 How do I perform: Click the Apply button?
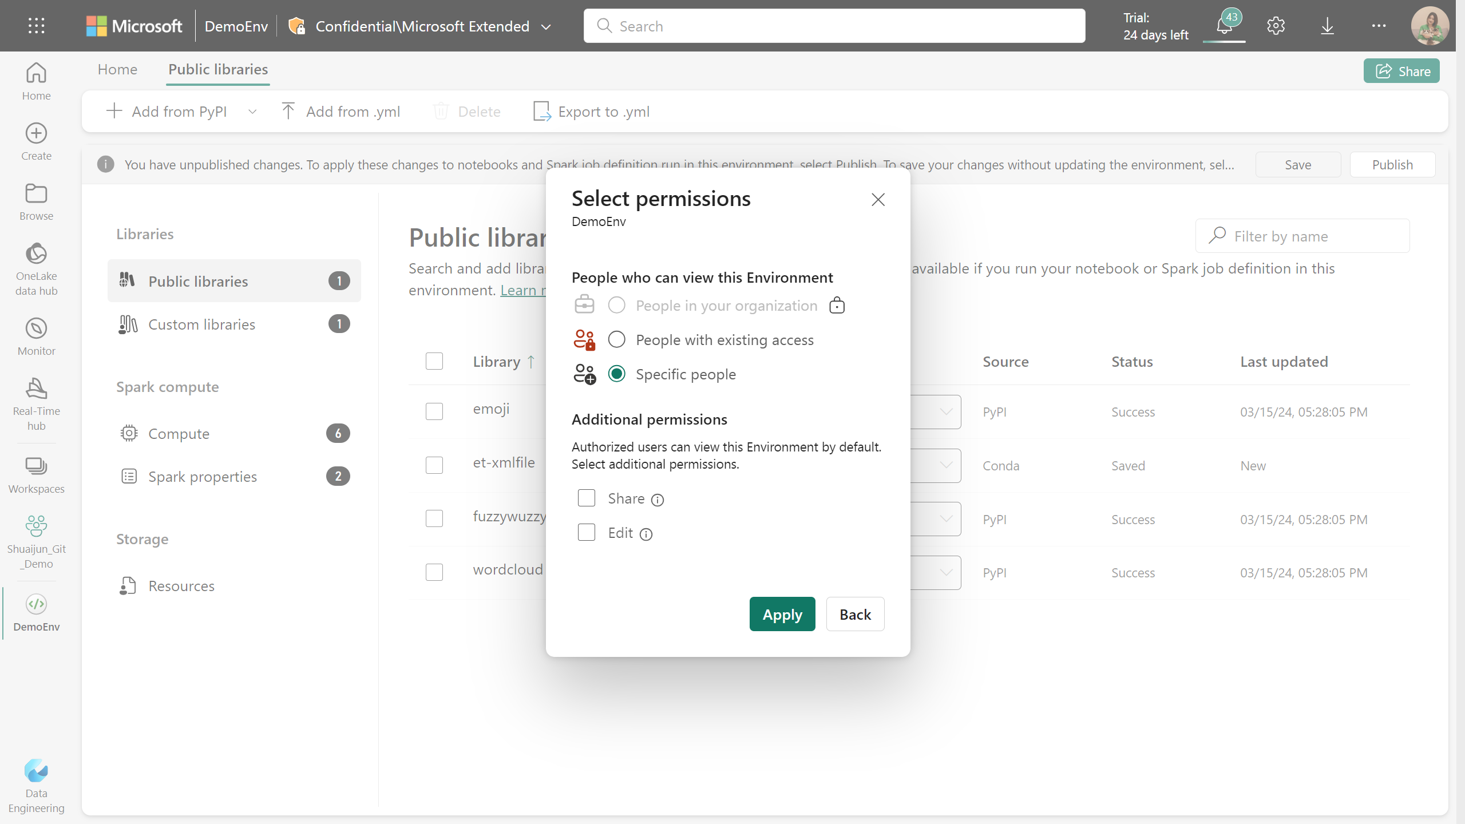(783, 614)
